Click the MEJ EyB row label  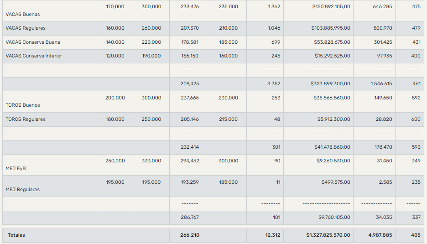pyautogui.click(x=16, y=168)
